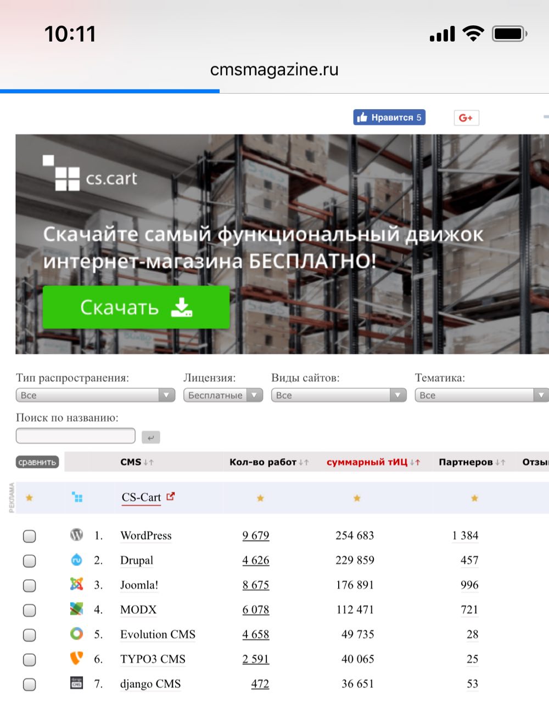549x702 pixels.
Task: Open the WordPress CMS link
Action: point(146,536)
